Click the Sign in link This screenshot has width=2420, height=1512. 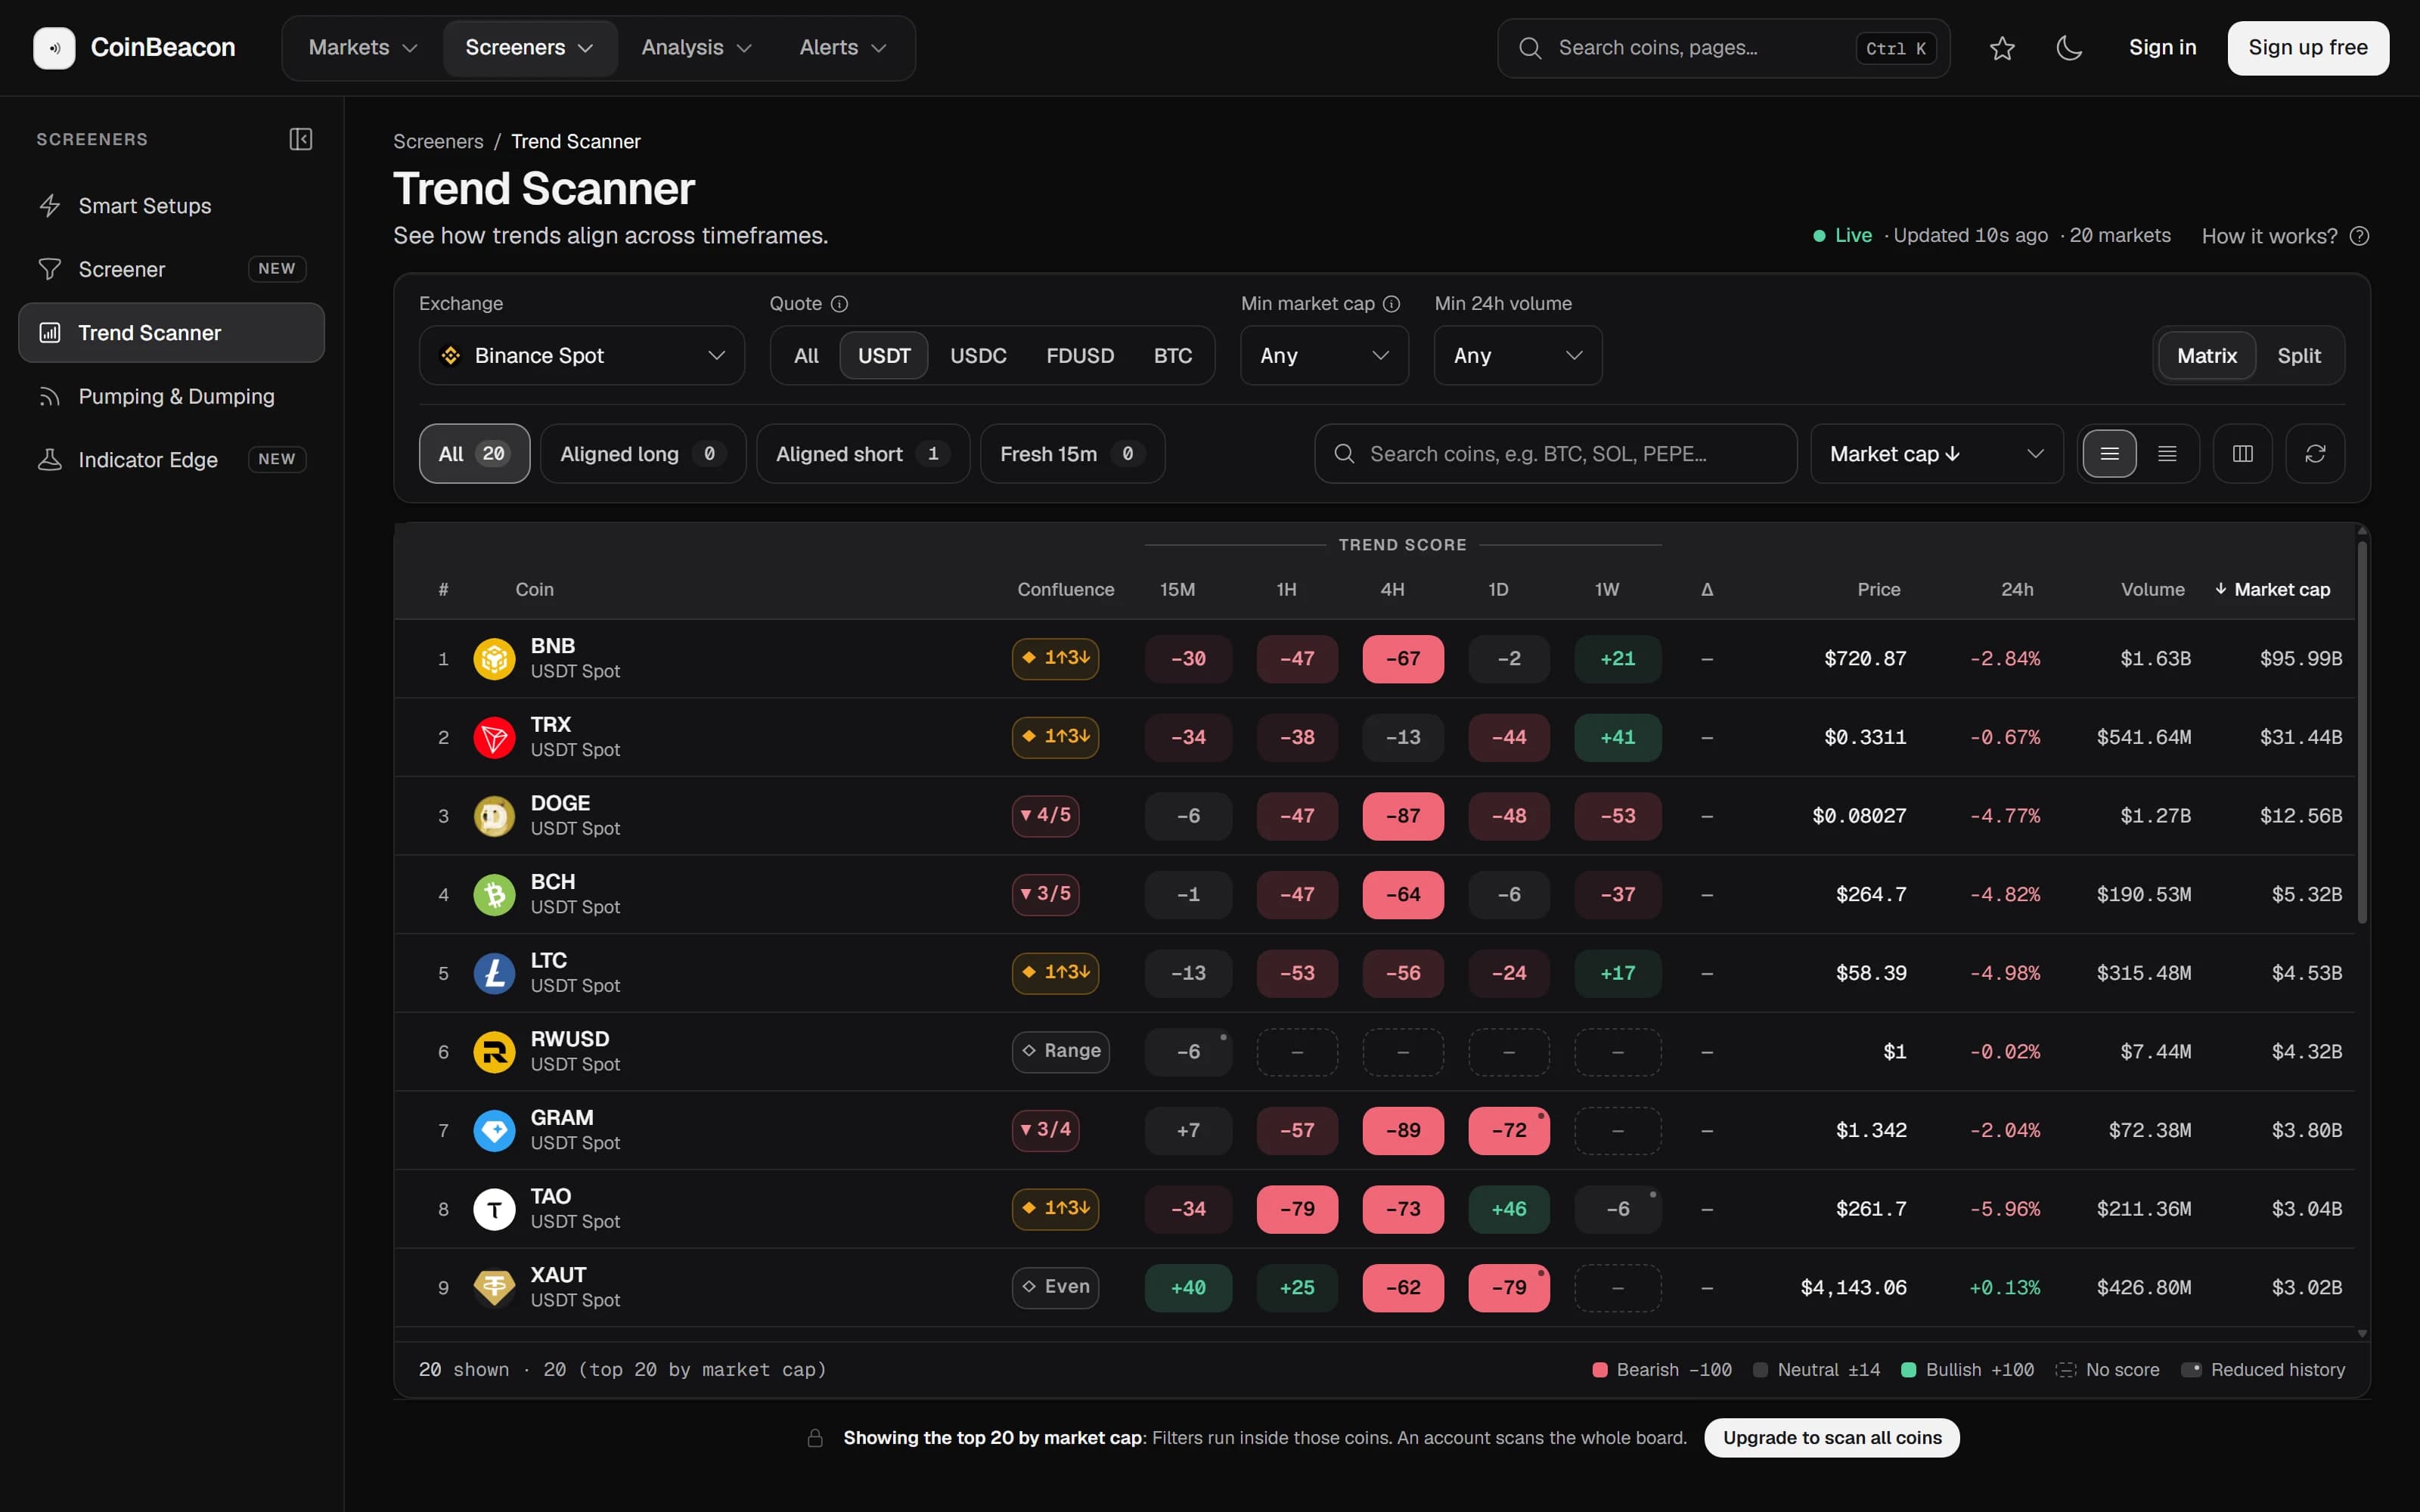2162,48
